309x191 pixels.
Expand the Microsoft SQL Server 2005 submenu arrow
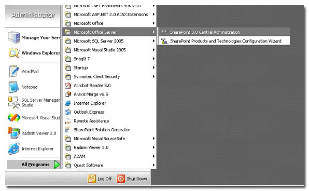(153, 41)
